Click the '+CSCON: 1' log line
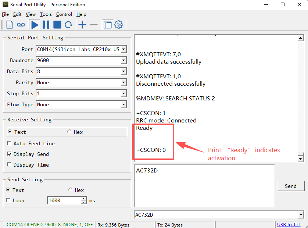Screen dimensions: 308x228 click(x=151, y=113)
